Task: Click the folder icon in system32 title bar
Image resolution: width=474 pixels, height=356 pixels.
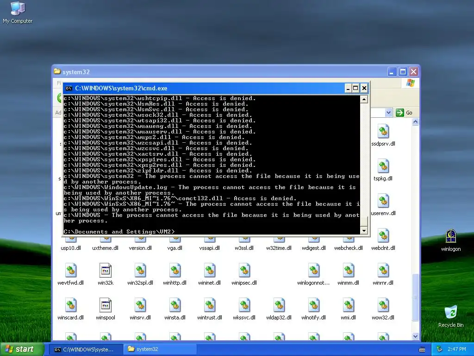Action: pyautogui.click(x=57, y=71)
